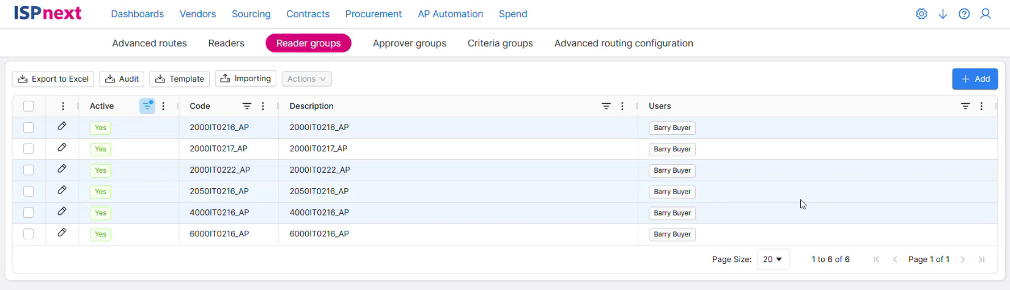This screenshot has height=290, width=1010.
Task: Click the Description cell 4000IT0216_AP
Action: [x=319, y=212]
